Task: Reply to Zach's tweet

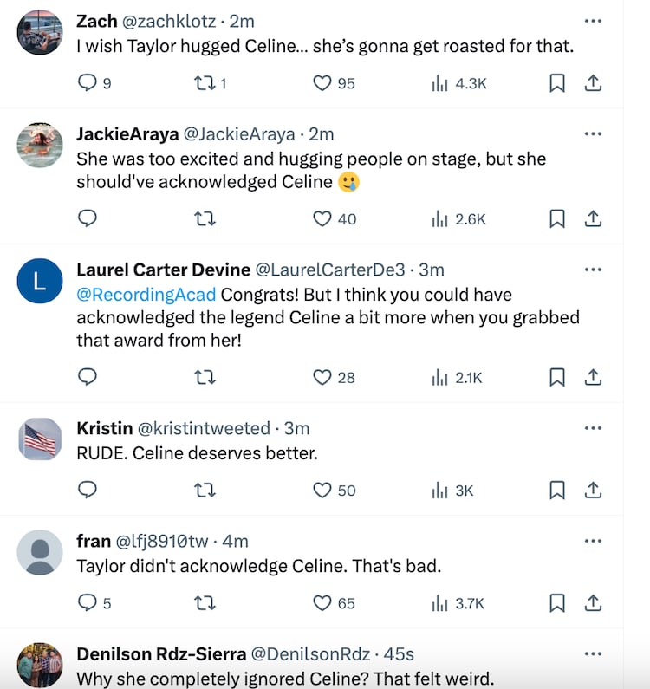Action: coord(88,83)
